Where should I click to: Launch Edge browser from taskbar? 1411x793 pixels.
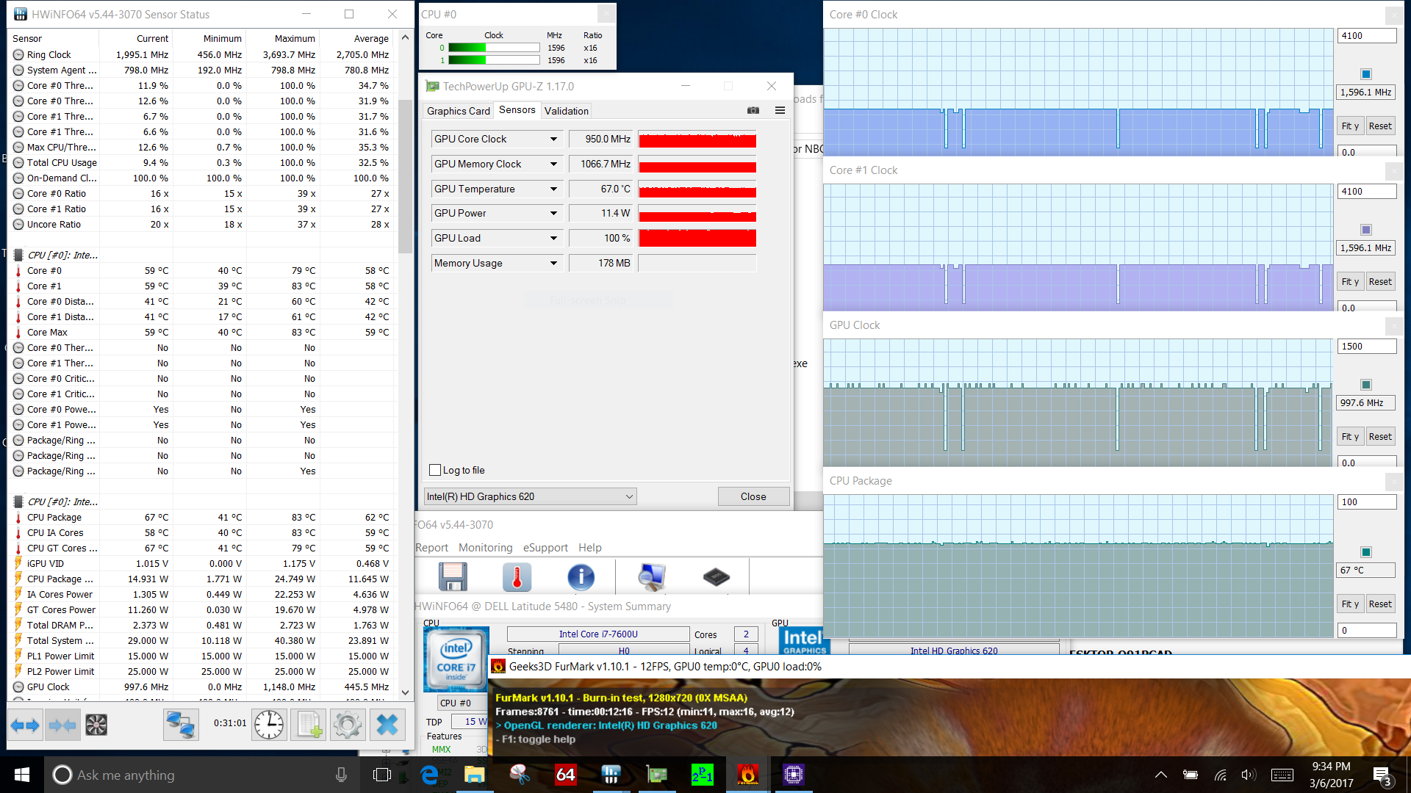tap(429, 775)
